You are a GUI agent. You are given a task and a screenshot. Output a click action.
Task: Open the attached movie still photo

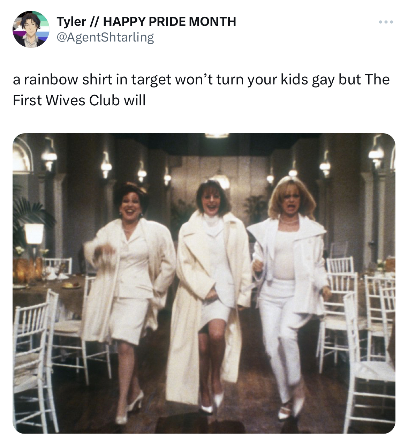(204, 283)
